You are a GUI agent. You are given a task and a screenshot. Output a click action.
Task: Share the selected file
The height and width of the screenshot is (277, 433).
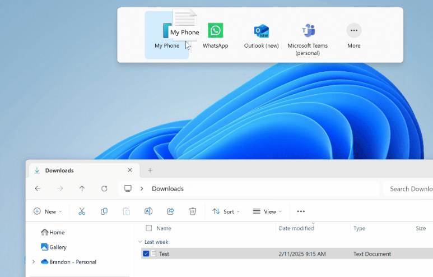click(x=170, y=211)
